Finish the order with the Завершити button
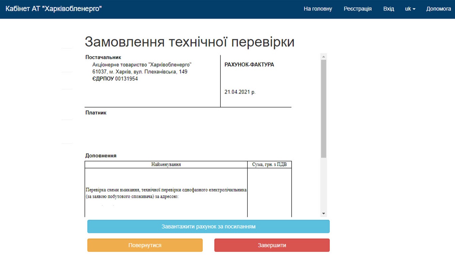 point(272,245)
